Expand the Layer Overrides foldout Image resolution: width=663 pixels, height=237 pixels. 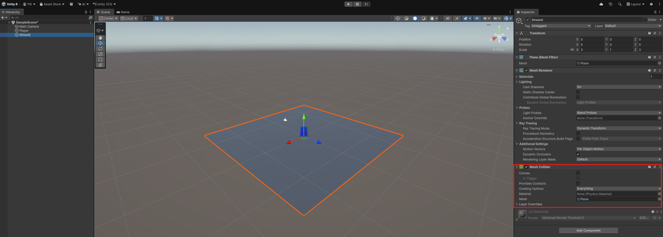(517, 204)
